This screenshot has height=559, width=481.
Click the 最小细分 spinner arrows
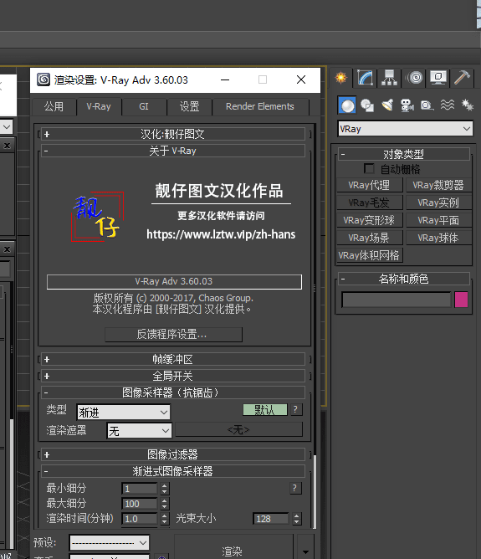pos(164,489)
